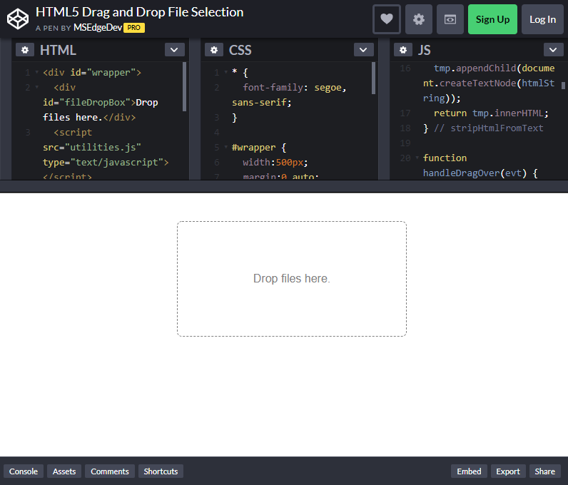Image resolution: width=568 pixels, height=485 pixels.
Task: Open MSEdgeDev author profile link
Action: click(x=98, y=28)
